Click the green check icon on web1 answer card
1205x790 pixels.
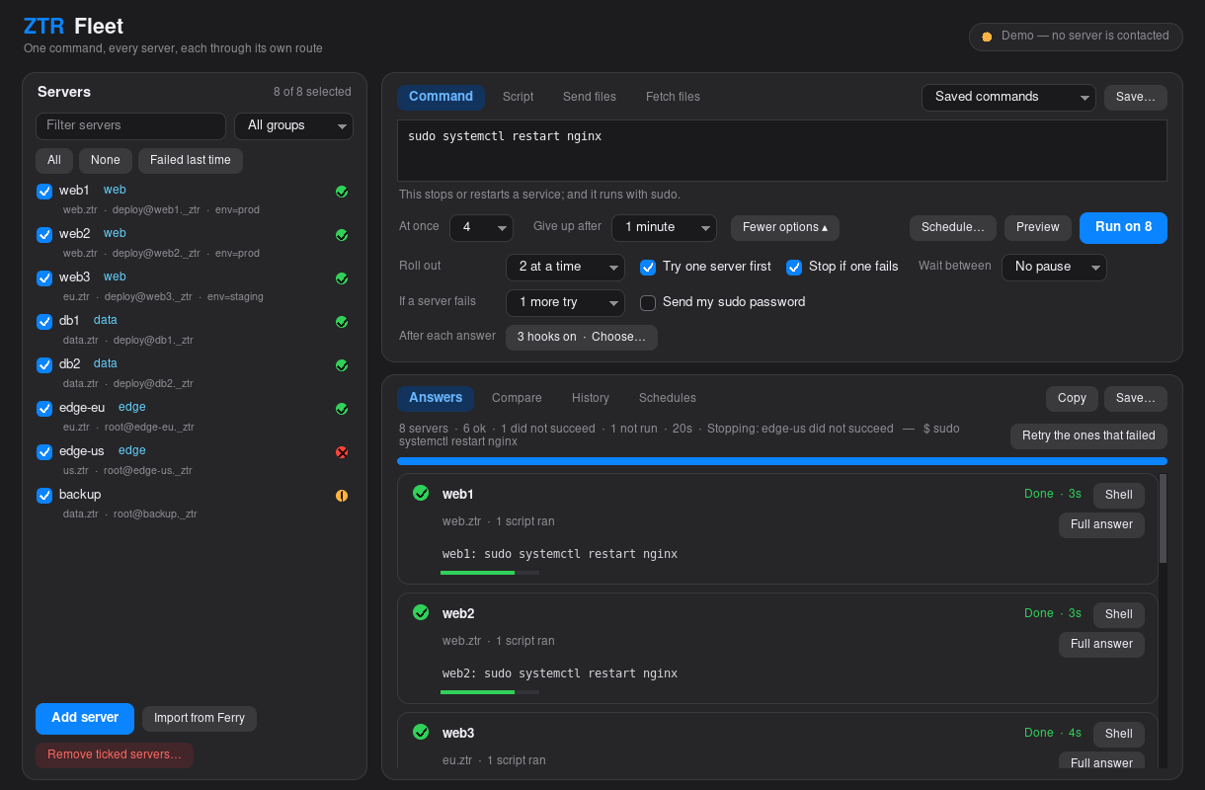pyautogui.click(x=421, y=493)
